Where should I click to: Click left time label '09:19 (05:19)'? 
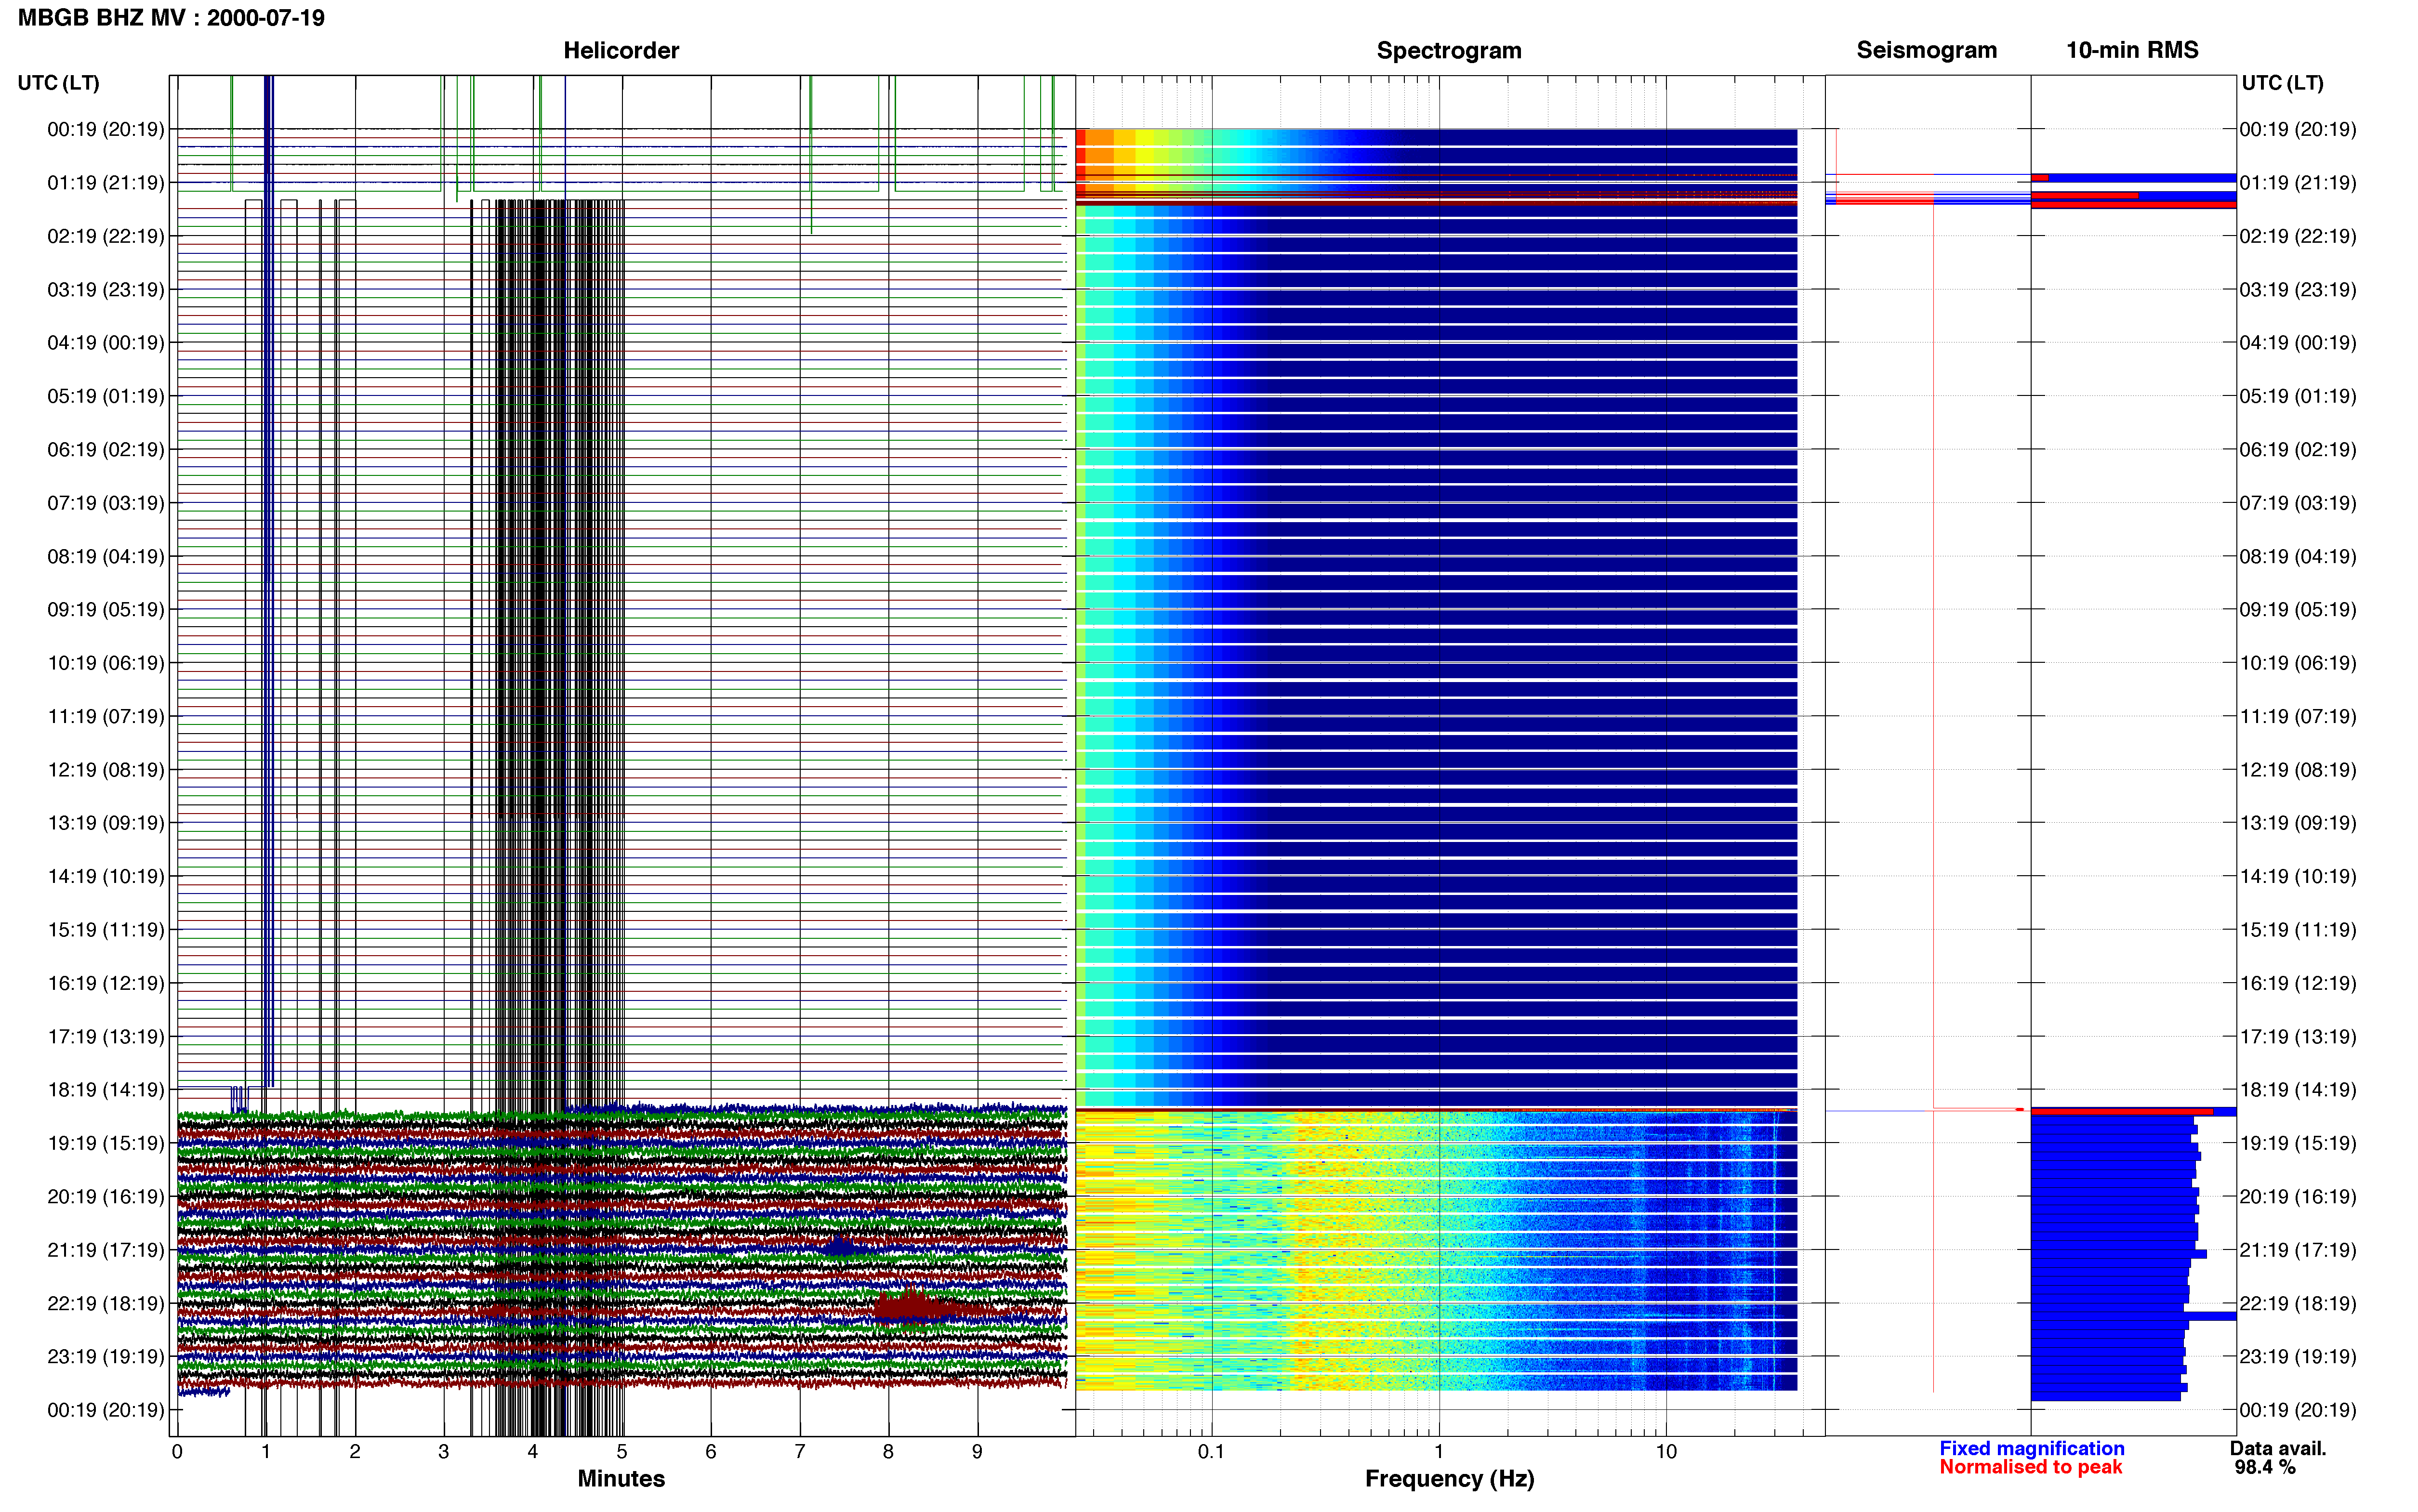click(106, 610)
